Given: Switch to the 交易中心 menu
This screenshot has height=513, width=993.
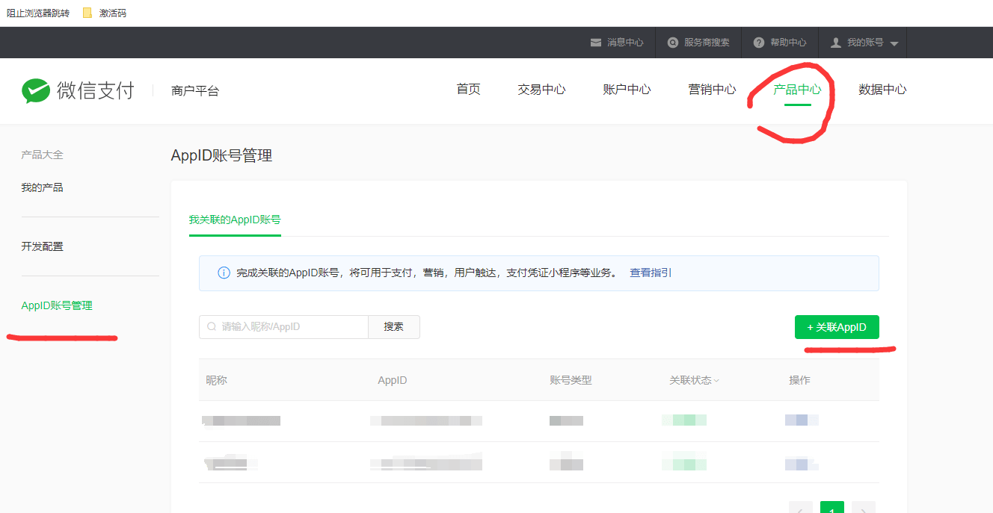Looking at the screenshot, I should point(541,90).
